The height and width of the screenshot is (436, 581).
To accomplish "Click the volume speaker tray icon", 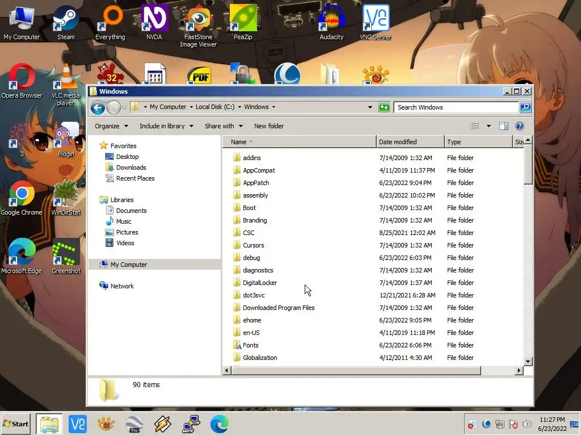I will 527,424.
